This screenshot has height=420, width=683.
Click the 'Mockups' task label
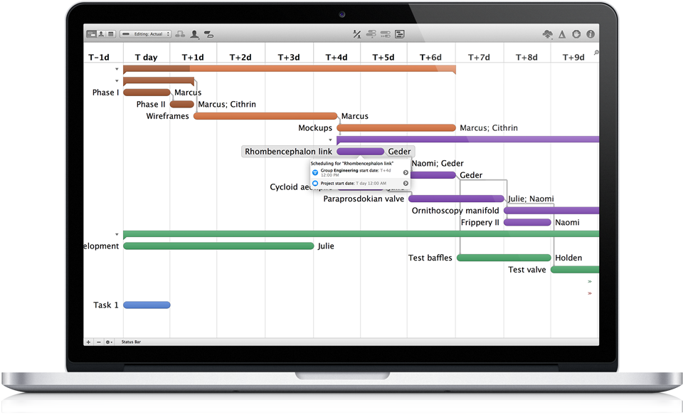(315, 127)
